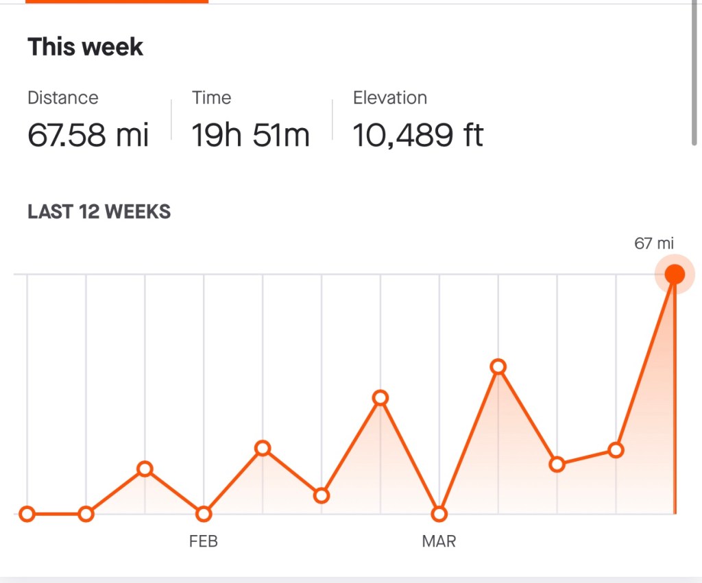Screen dimensions: 702x583
Task: Select the eleventh week's data point
Action: [616, 450]
